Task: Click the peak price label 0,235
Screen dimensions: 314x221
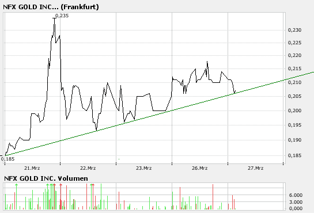Action: tap(62, 16)
